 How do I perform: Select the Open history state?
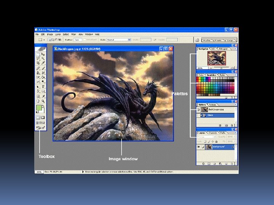click(x=217, y=115)
